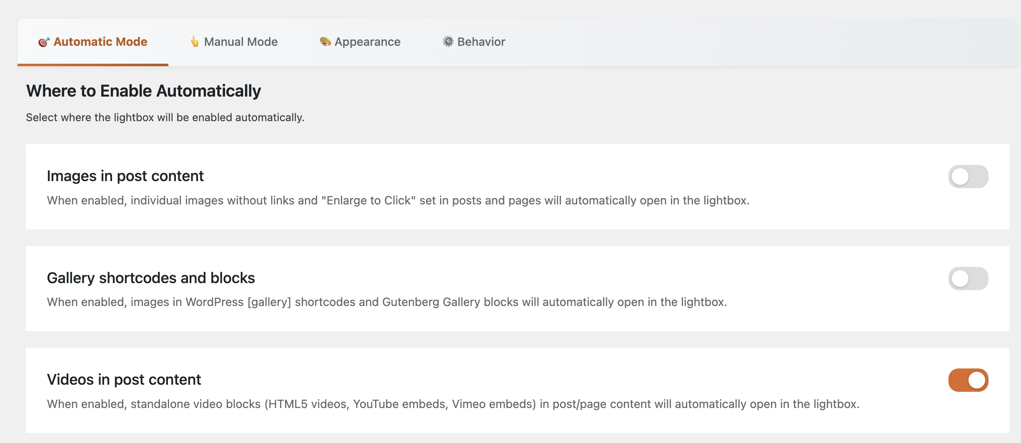
Task: Click the "Where to Enable Automatically" heading
Action: 143,91
